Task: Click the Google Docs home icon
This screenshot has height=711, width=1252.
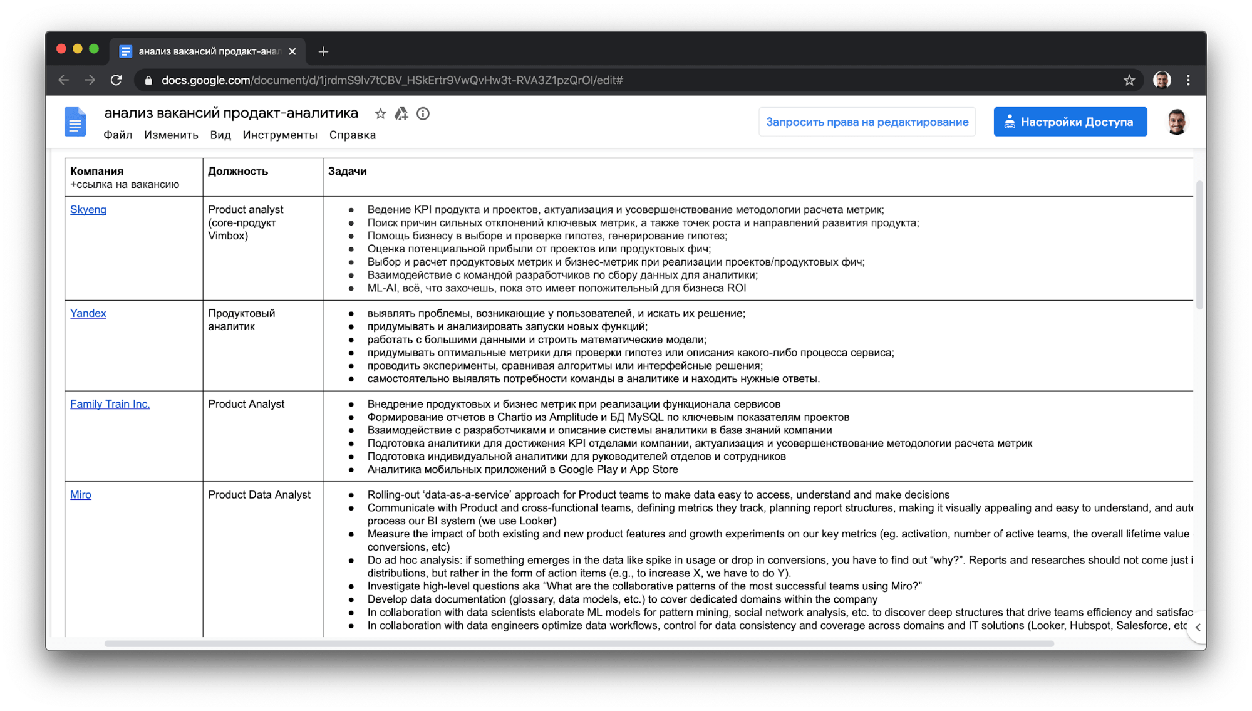Action: point(75,122)
